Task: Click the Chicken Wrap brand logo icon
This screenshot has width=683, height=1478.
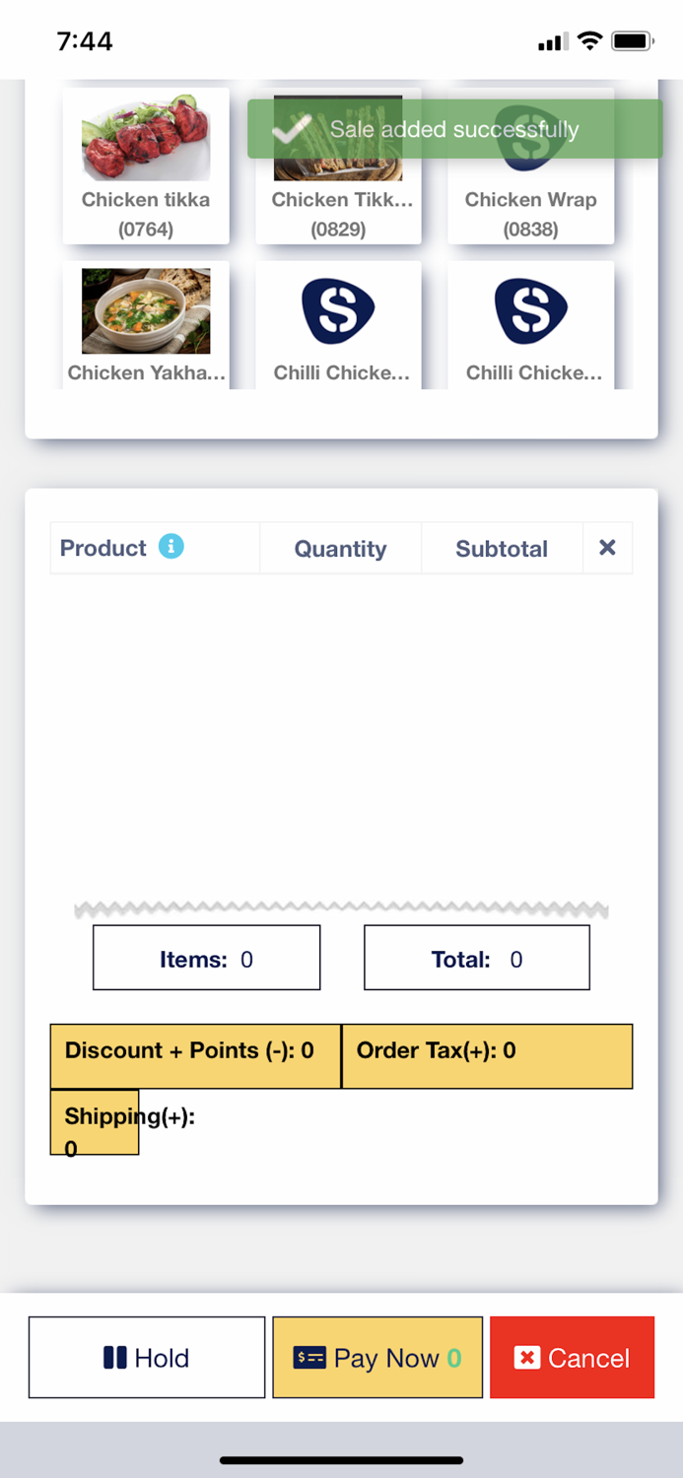Action: point(530,138)
